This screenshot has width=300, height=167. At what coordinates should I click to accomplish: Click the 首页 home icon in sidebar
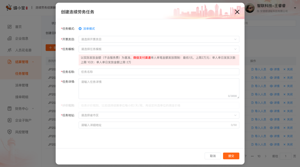(10, 27)
